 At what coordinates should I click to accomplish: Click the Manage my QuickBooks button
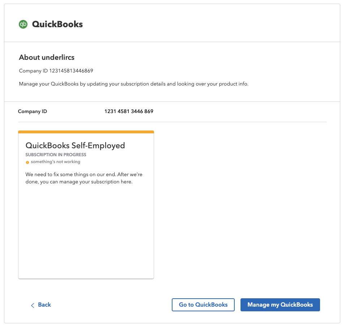(280, 305)
